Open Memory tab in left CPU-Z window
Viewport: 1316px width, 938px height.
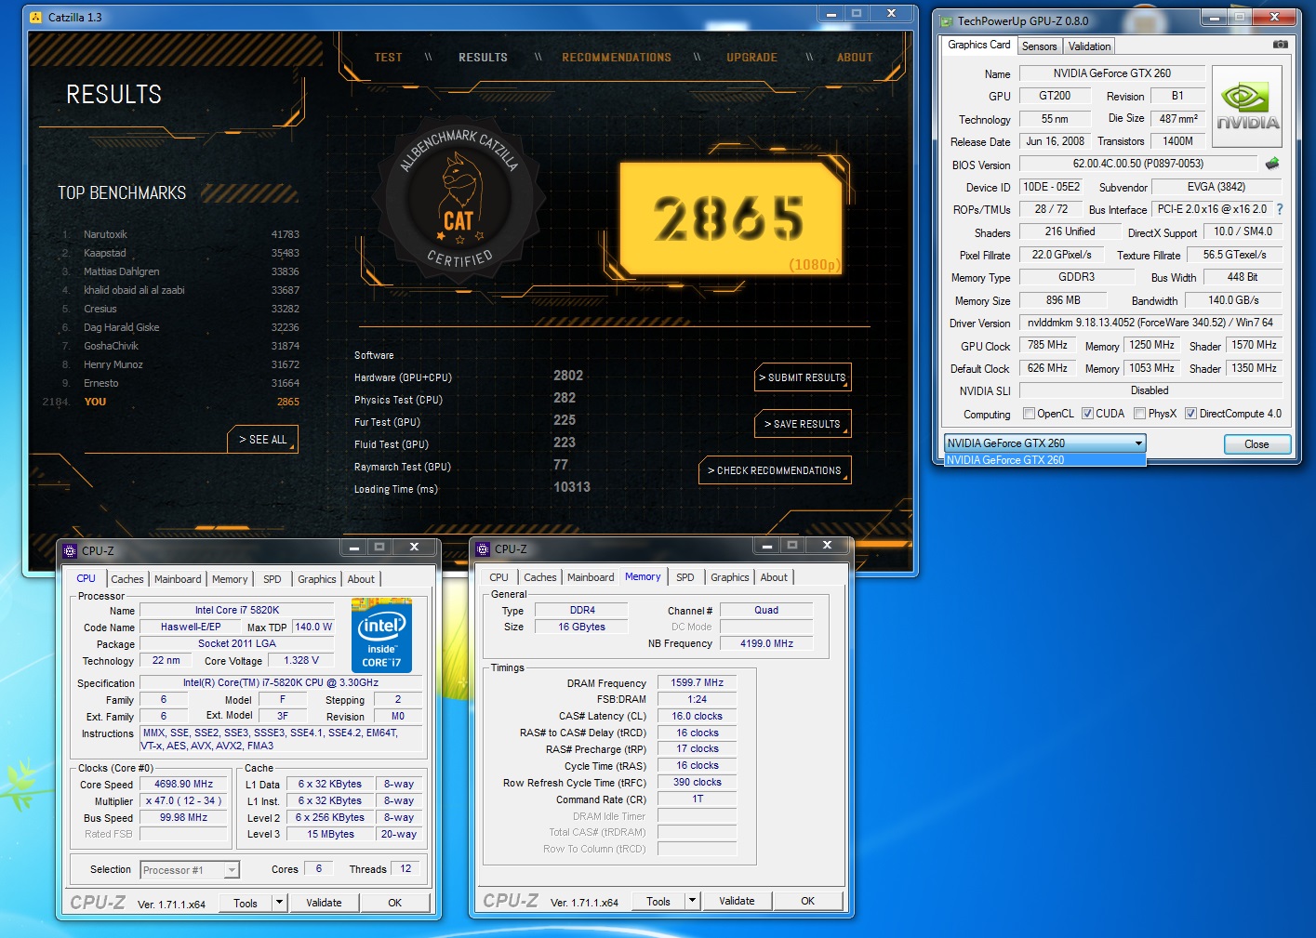230,579
